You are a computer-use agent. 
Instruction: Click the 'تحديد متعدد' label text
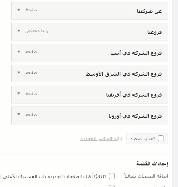click(x=142, y=139)
